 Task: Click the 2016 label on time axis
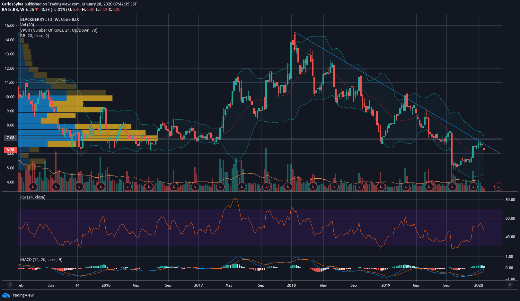pyautogui.click(x=106, y=285)
